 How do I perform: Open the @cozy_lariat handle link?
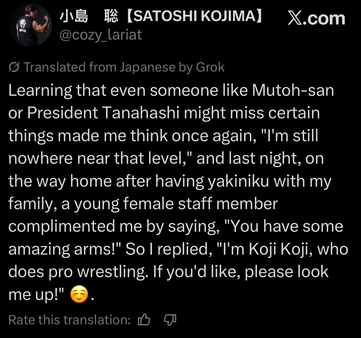coord(100,35)
